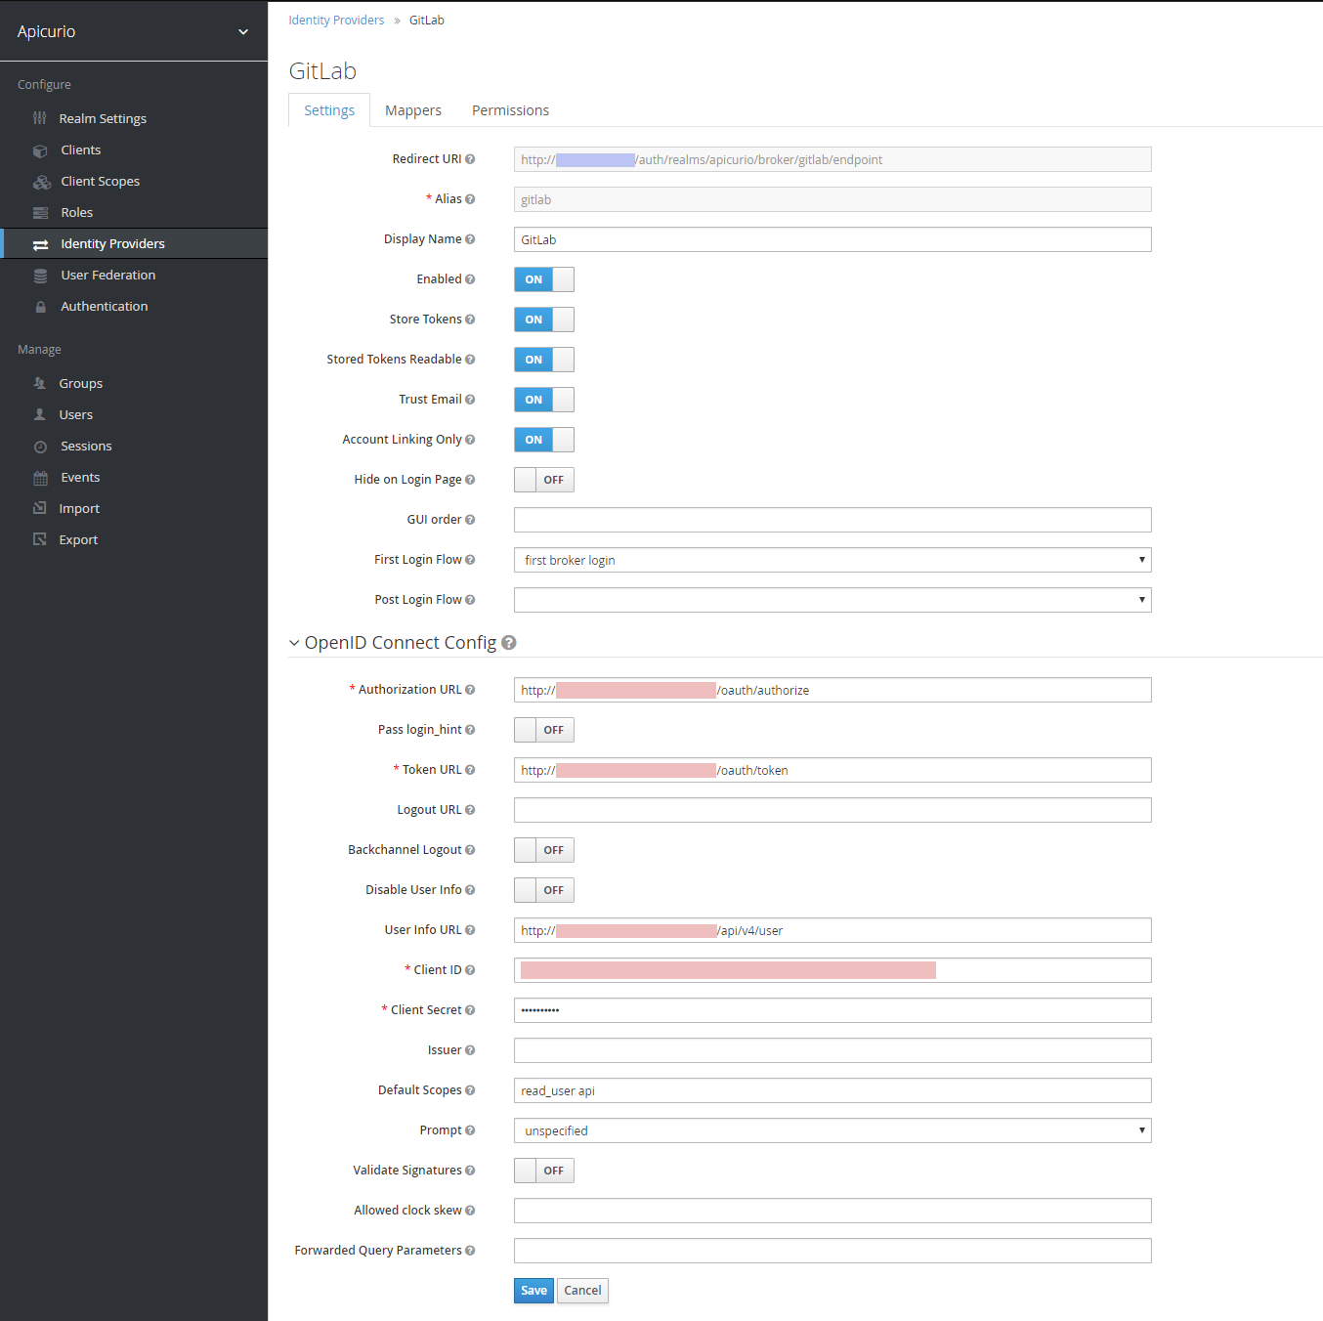
Task: Disable the Store Tokens setting
Action: pos(543,320)
